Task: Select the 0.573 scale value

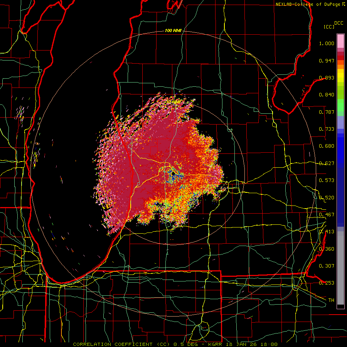Action: [327, 180]
